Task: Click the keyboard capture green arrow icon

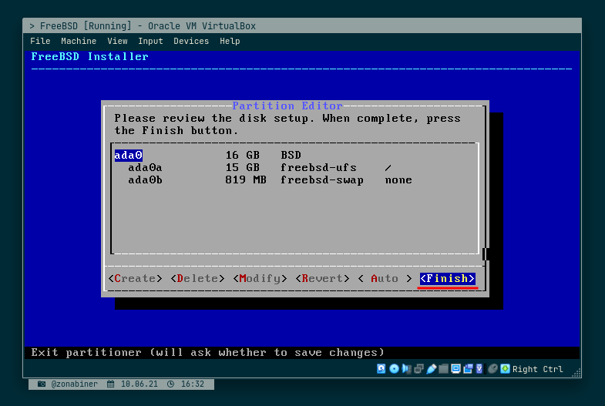Action: click(505, 369)
